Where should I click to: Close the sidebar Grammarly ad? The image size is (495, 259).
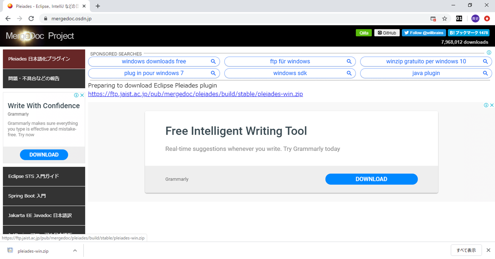point(82,95)
